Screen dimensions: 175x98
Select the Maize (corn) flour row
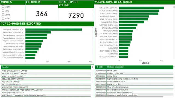click(x=134, y=84)
